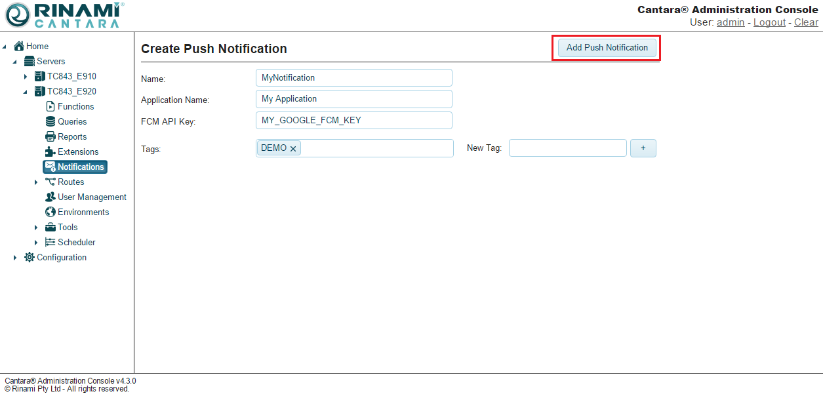Click the Home icon in the tree
Image resolution: width=823 pixels, height=402 pixels.
click(x=19, y=46)
